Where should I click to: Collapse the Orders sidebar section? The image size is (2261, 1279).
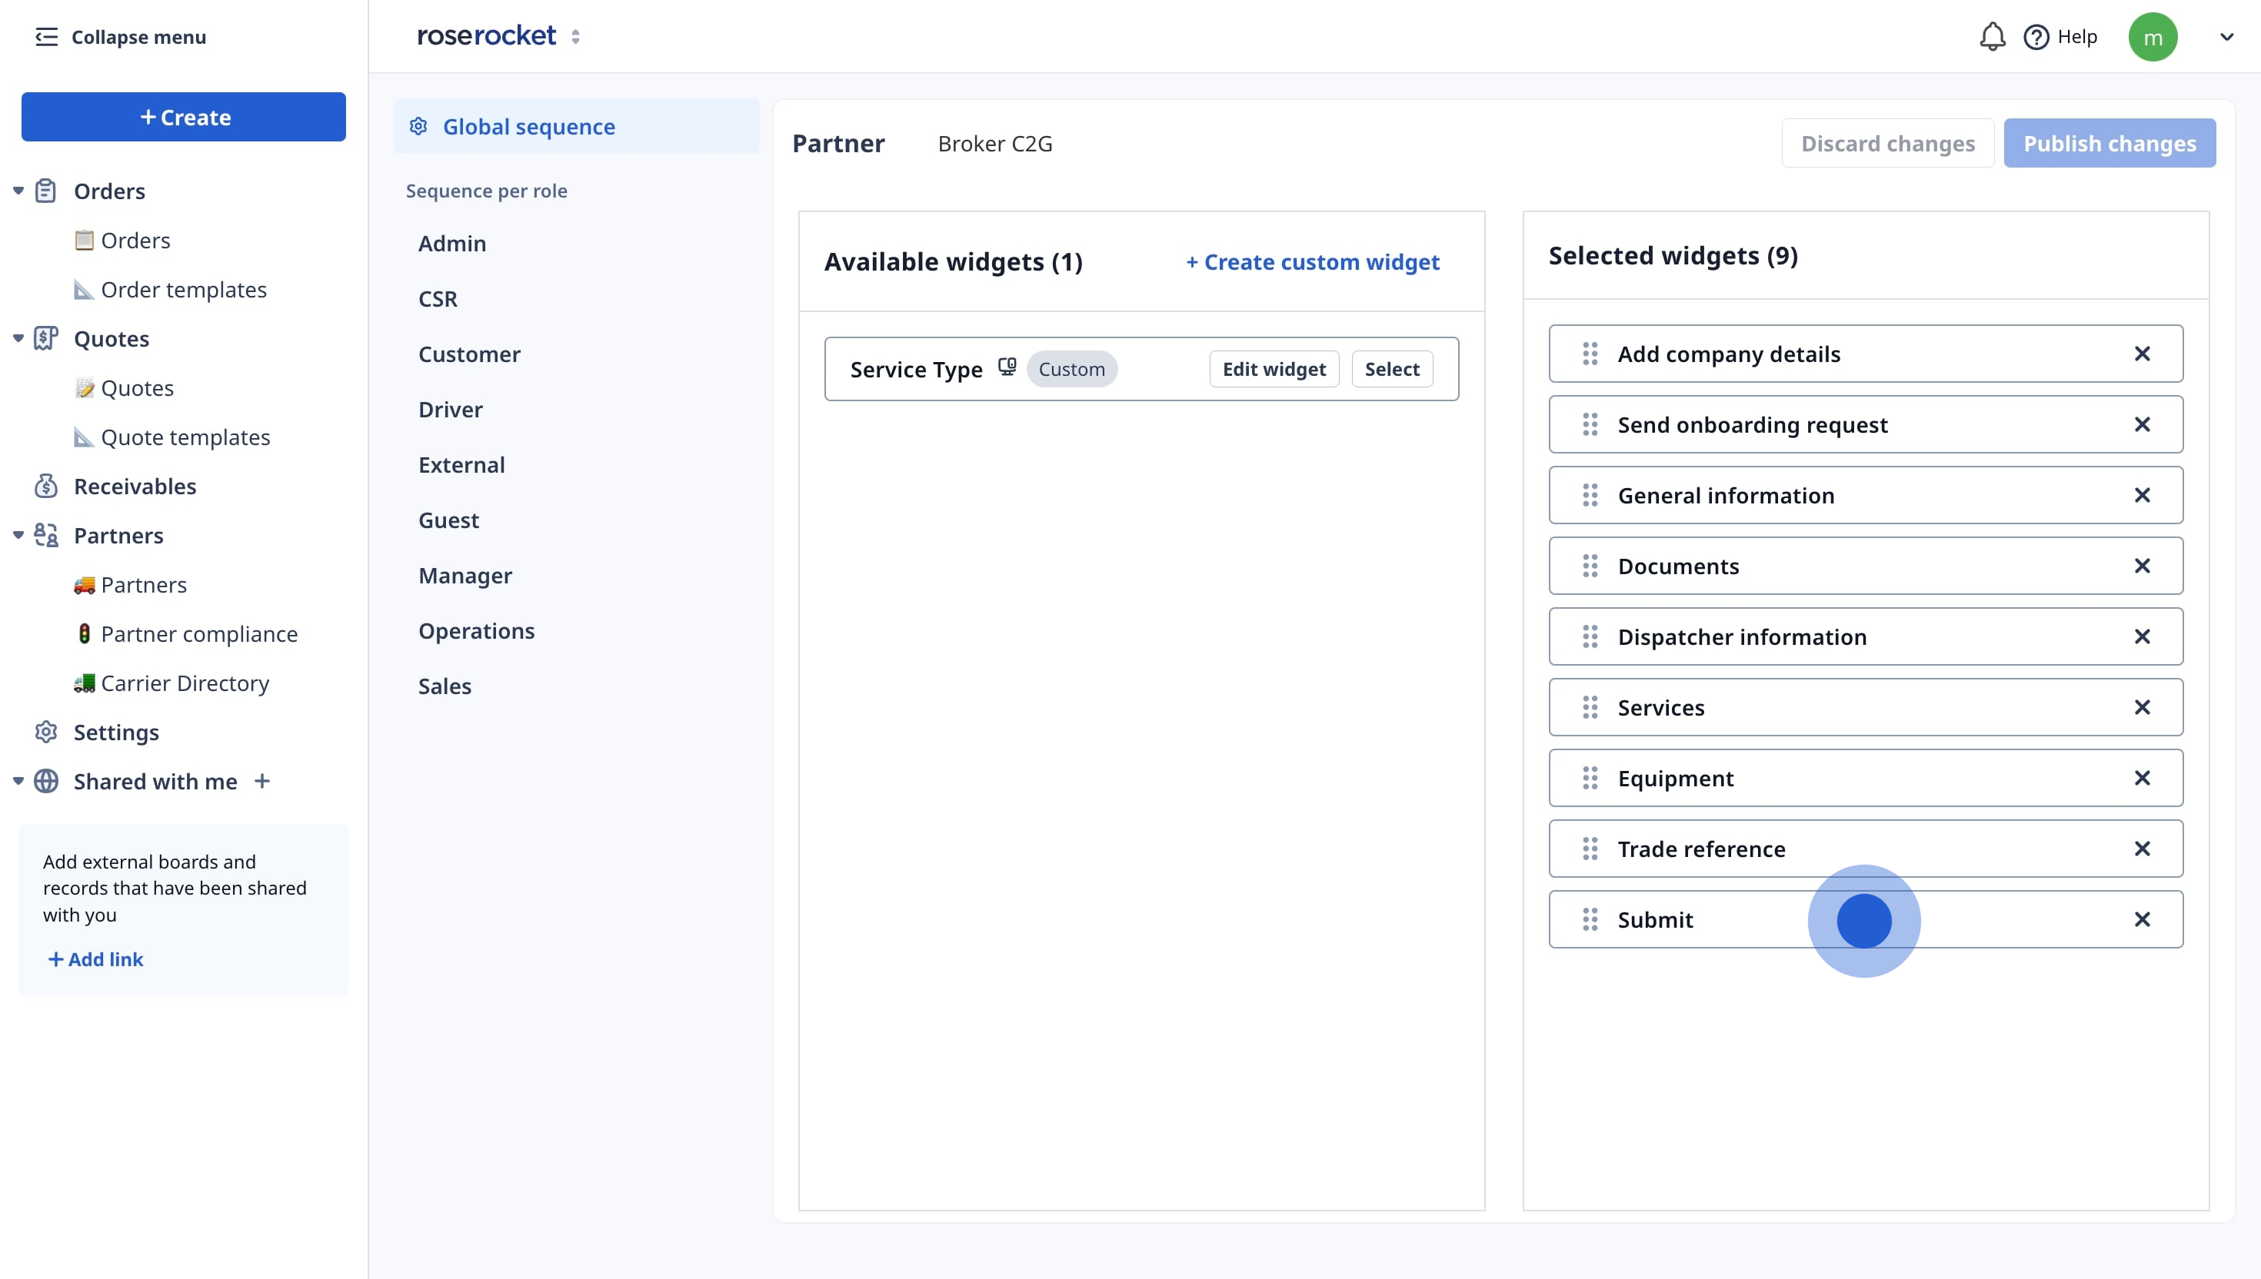click(x=18, y=191)
